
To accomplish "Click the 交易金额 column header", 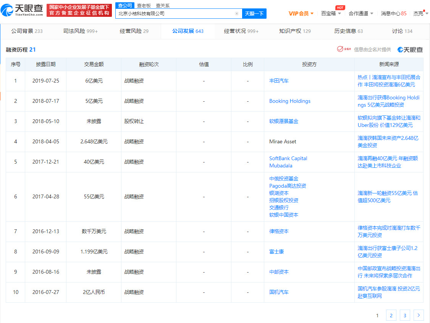I will coord(94,64).
